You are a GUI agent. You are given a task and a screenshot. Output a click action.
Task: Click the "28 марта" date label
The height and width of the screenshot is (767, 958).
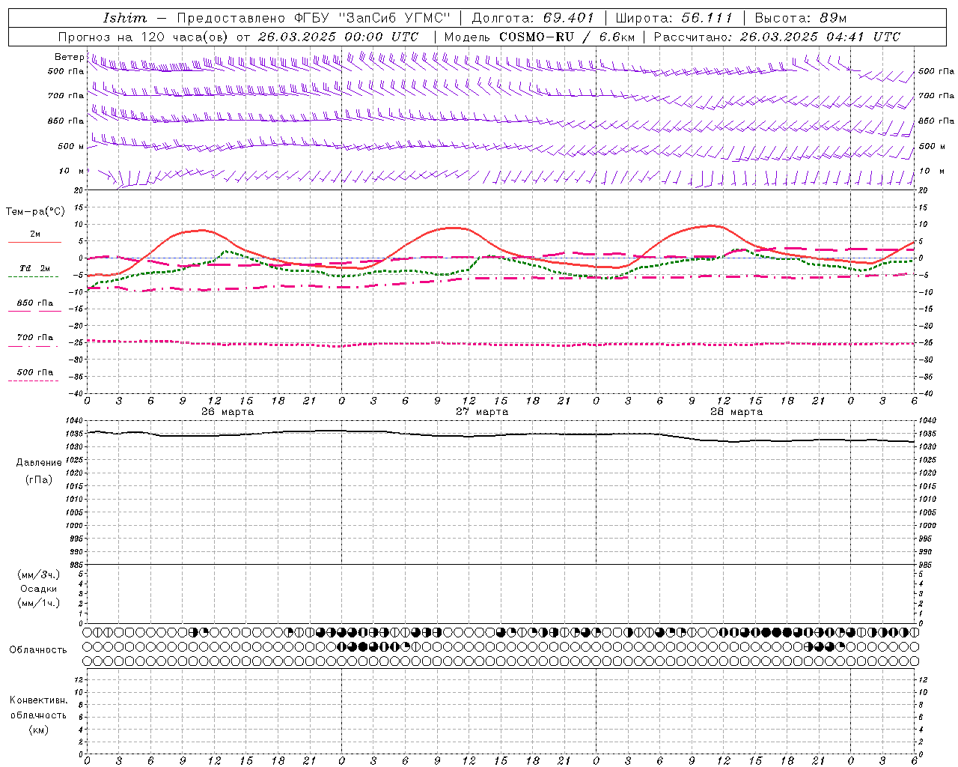(736, 412)
